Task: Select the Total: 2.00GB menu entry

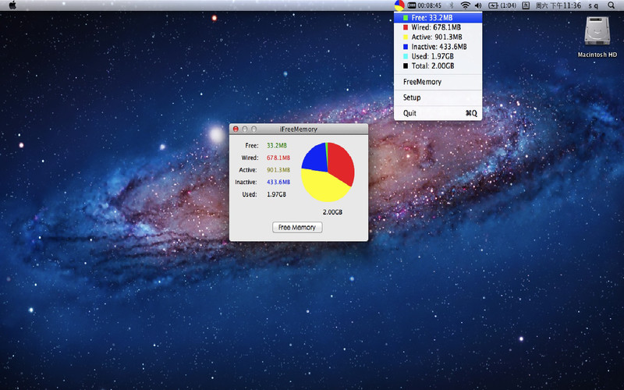Action: tap(438, 66)
